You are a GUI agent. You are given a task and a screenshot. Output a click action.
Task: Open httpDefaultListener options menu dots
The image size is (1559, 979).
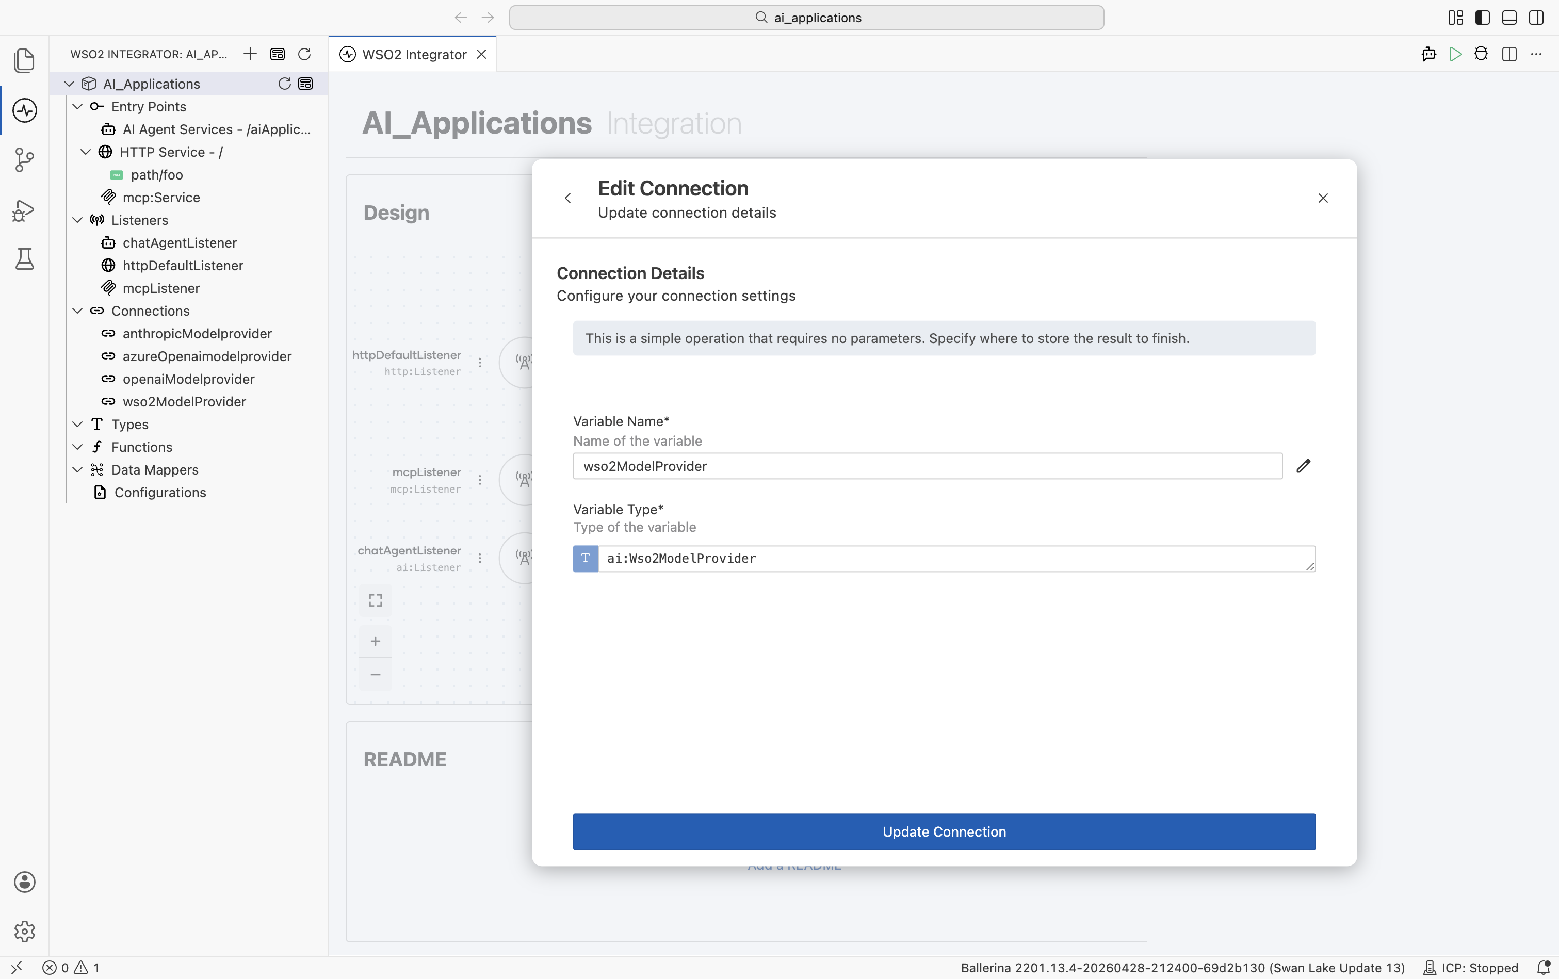pyautogui.click(x=480, y=363)
